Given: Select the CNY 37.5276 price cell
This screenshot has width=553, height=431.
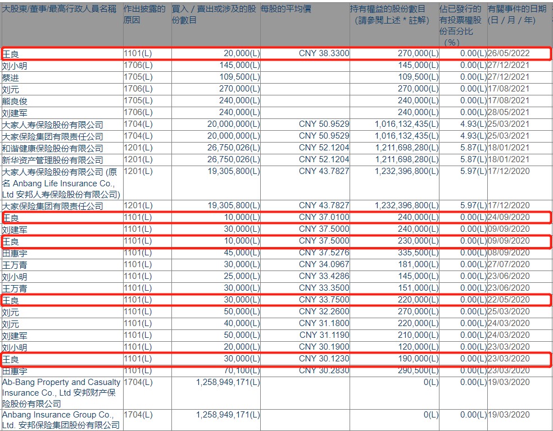Looking at the screenshot, I should [324, 253].
